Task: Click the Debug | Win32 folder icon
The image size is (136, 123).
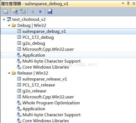Action: pyautogui.click(x=14, y=25)
